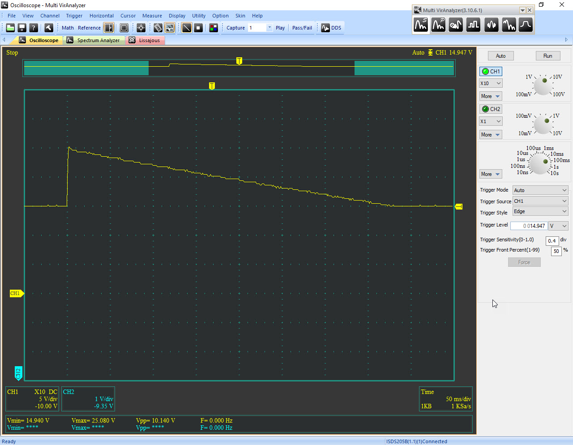Click the flat-top pulse icon in Multi VirAnalyzer
Image resolution: width=573 pixels, height=445 pixels.
pos(526,25)
